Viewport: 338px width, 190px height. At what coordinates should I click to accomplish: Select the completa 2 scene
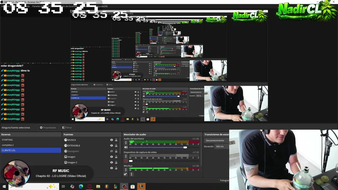click(31, 145)
